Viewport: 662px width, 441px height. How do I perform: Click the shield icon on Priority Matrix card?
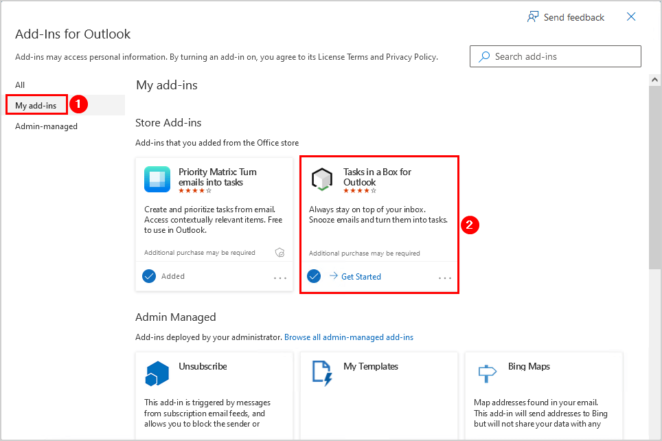[x=279, y=253]
